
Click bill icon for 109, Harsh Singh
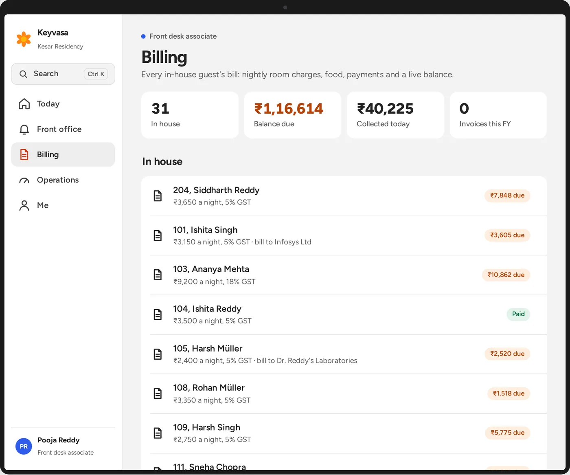158,433
